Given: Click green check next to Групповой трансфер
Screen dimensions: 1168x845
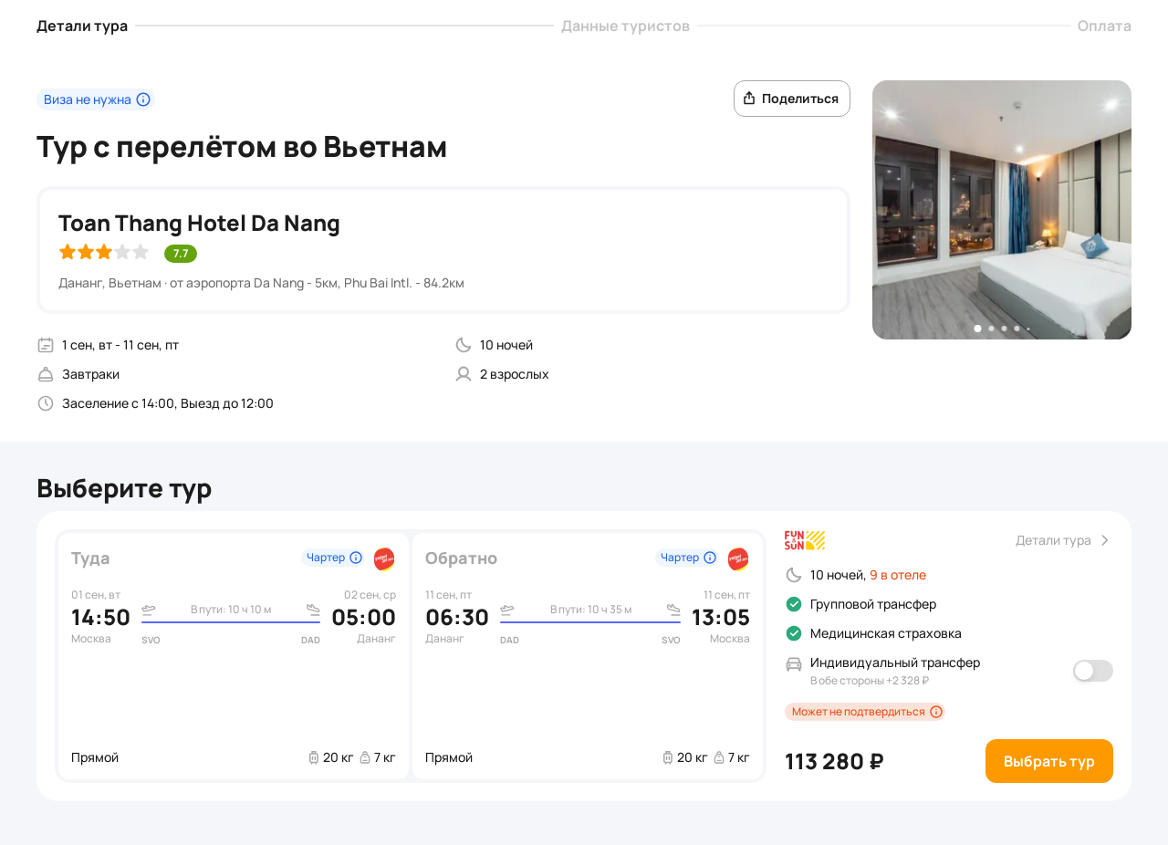Looking at the screenshot, I should tap(794, 604).
